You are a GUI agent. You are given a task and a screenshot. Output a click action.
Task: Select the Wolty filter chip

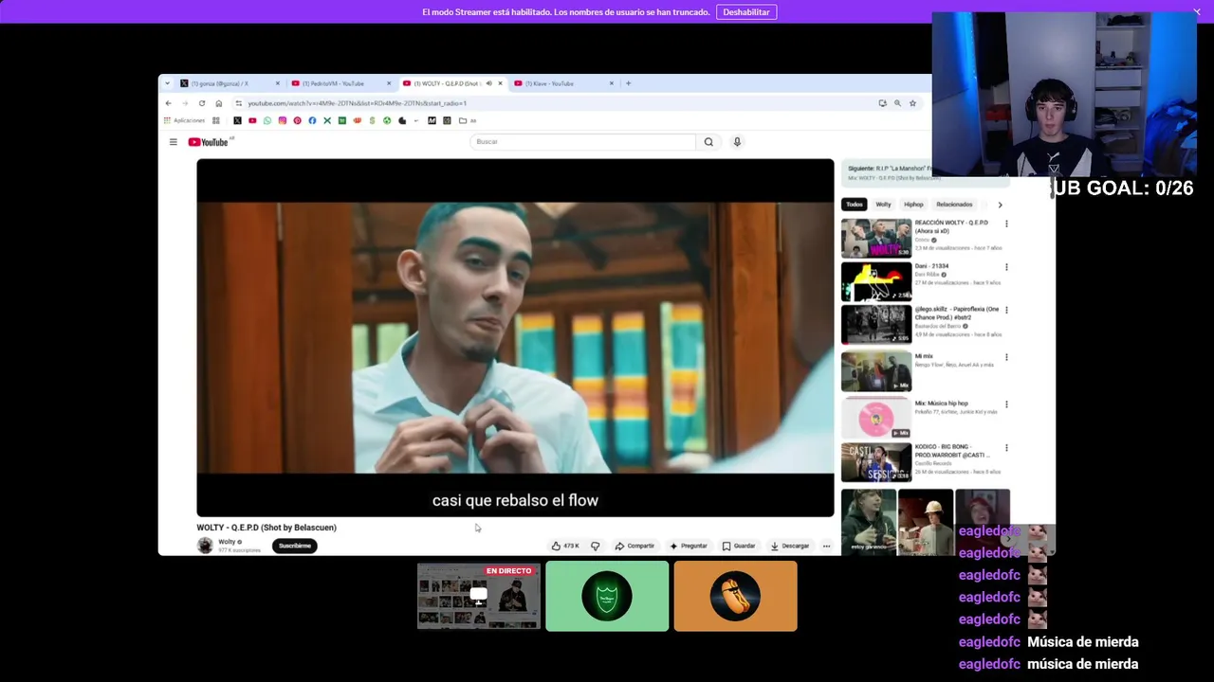coord(883,205)
